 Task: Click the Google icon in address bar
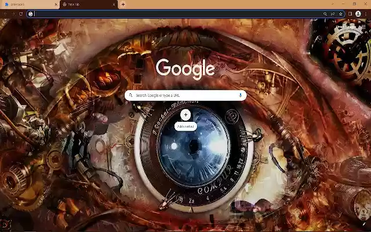(x=31, y=14)
